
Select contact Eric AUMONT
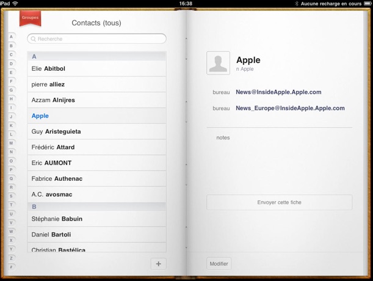click(x=96, y=163)
